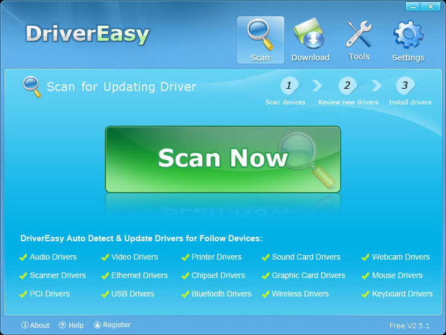Click the Scanner Drivers text
This screenshot has width=446, height=335.
(x=58, y=275)
